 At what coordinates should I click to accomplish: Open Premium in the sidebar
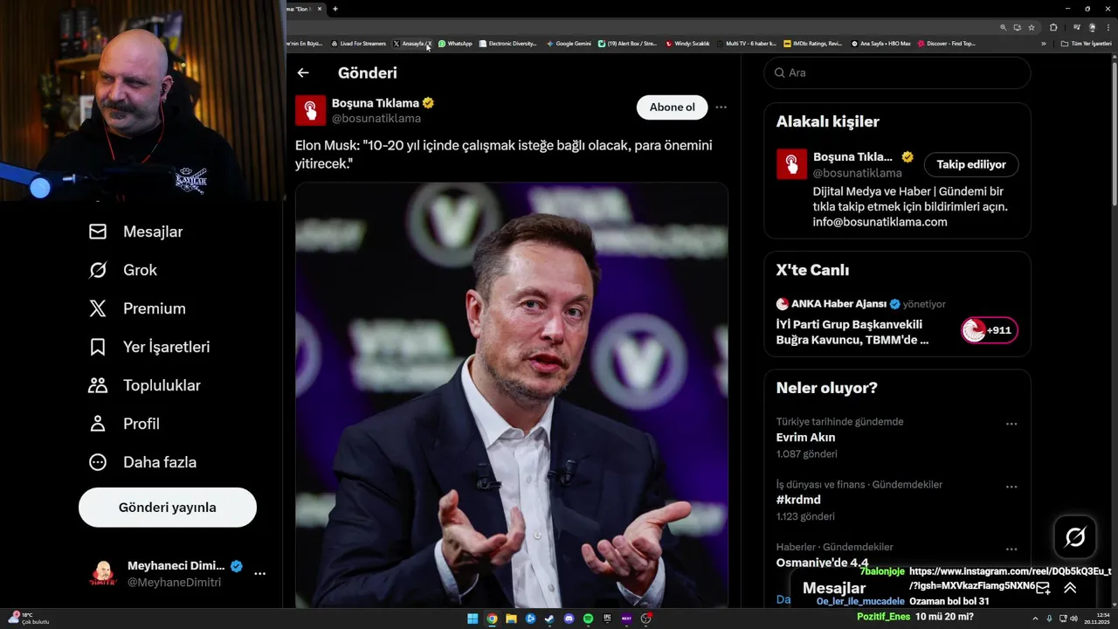(x=137, y=308)
